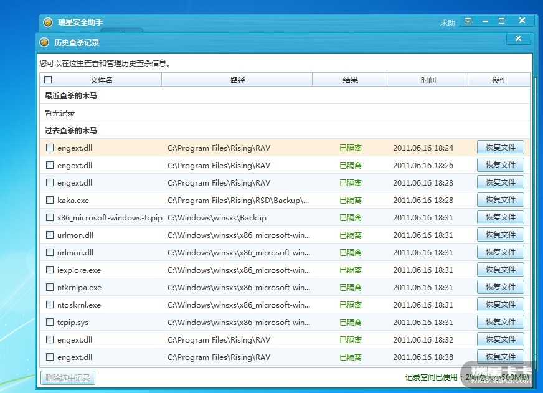The image size is (543, 393).
Task: Sort by 路径 column header
Action: tap(237, 80)
